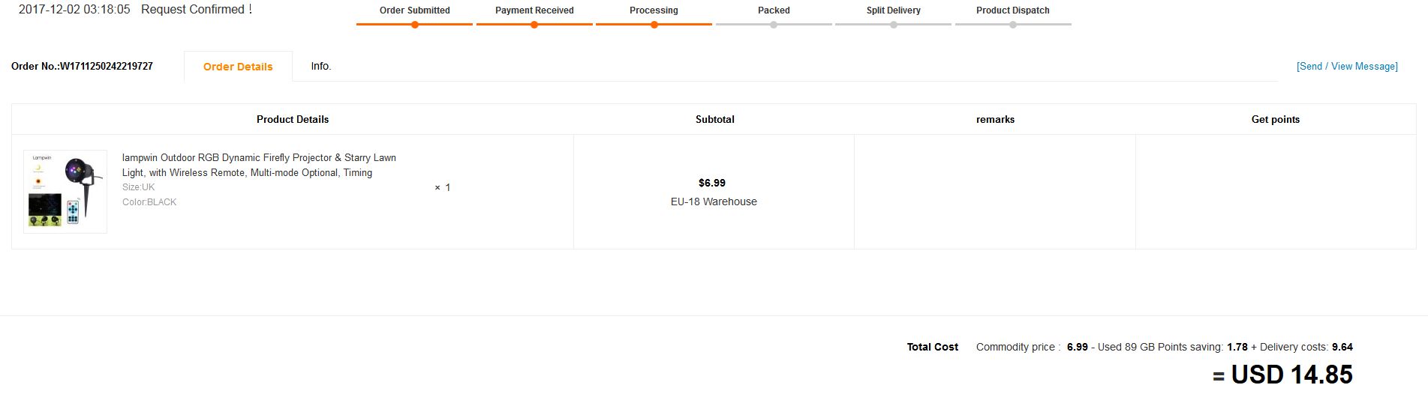The height and width of the screenshot is (394, 1428).
Task: Click the lampwin Firefly Projector product title
Action: click(x=259, y=165)
